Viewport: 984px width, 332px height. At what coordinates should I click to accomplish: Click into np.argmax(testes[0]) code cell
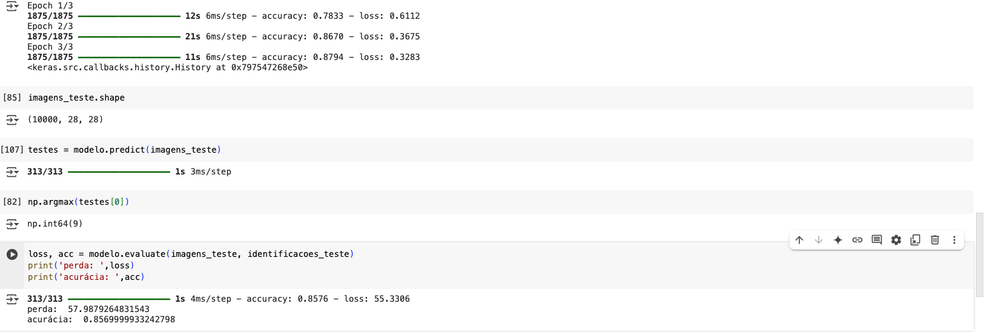pos(363,202)
